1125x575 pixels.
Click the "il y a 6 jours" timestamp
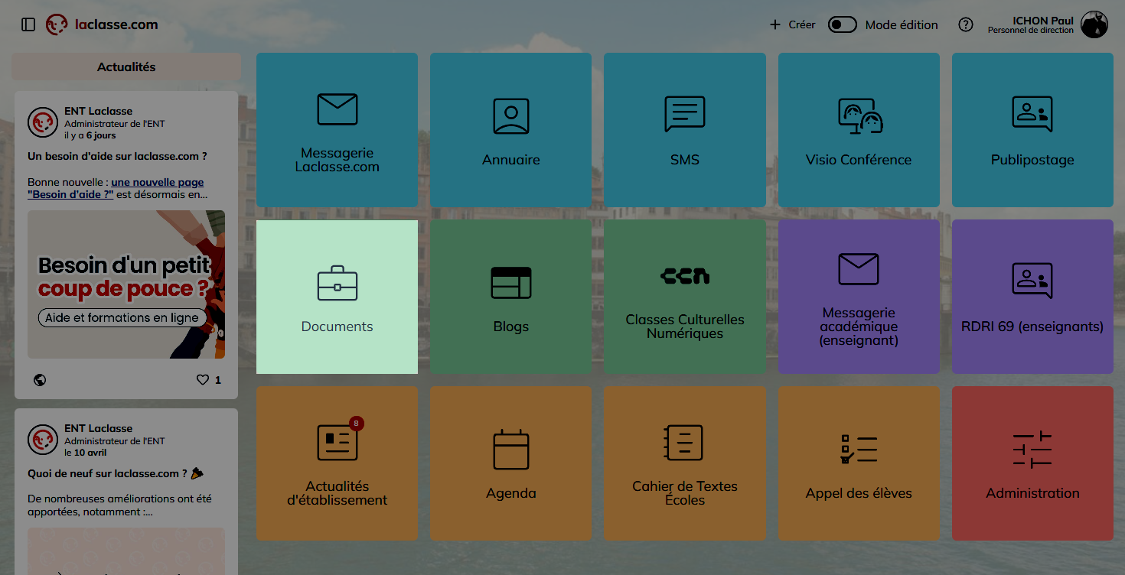click(x=90, y=135)
